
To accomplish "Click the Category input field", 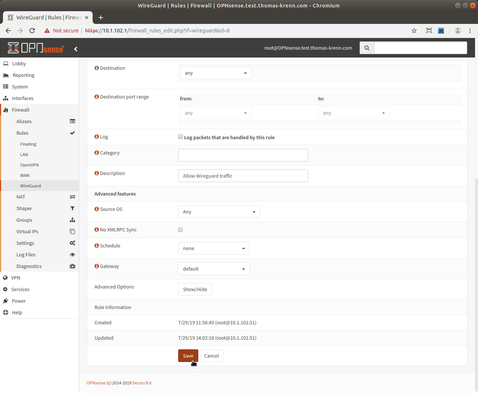I will (x=243, y=155).
